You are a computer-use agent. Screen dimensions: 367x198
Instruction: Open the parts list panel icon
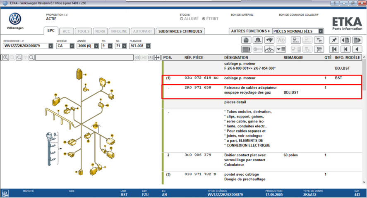(246, 49)
